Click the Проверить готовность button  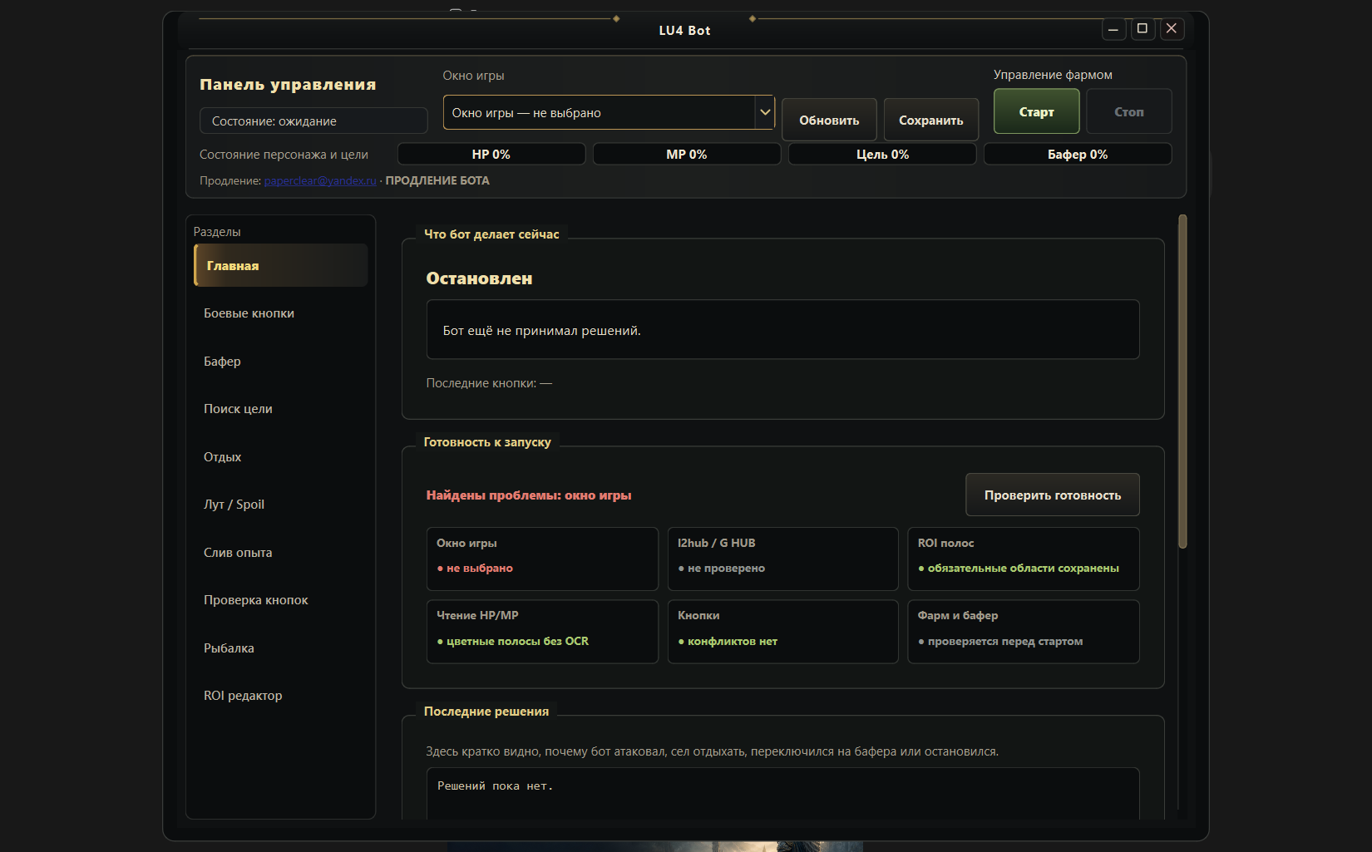coord(1053,495)
